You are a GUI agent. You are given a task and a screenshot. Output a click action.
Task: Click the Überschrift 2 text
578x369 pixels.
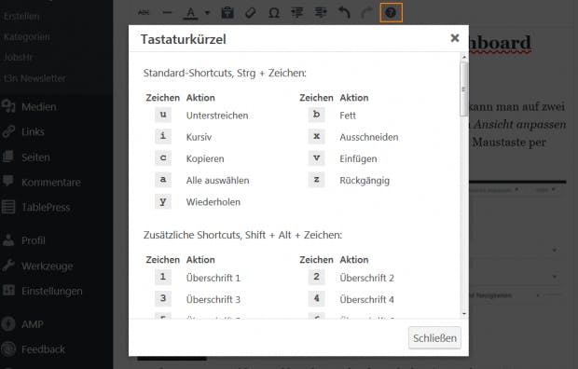[366, 278]
